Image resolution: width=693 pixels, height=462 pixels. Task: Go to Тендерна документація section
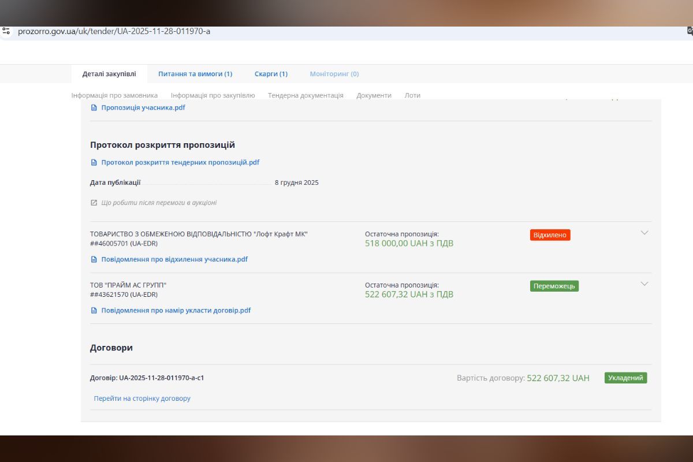[305, 95]
